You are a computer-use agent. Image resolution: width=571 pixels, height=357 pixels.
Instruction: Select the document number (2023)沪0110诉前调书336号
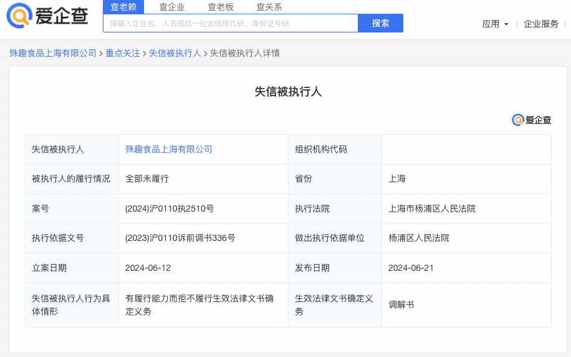tap(180, 238)
